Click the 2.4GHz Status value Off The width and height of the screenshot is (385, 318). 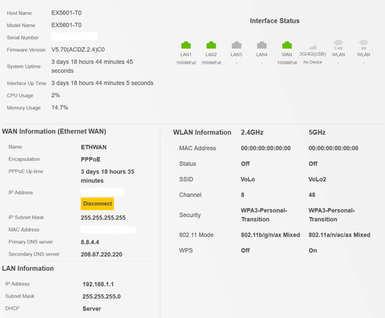point(245,164)
